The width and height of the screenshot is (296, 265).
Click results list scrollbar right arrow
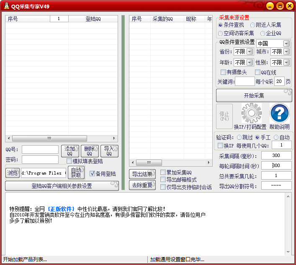(208, 162)
